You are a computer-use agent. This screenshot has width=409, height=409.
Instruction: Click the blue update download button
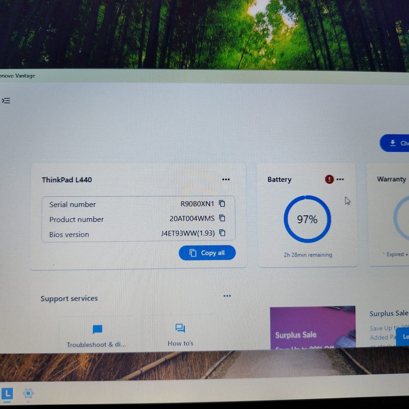tap(395, 143)
